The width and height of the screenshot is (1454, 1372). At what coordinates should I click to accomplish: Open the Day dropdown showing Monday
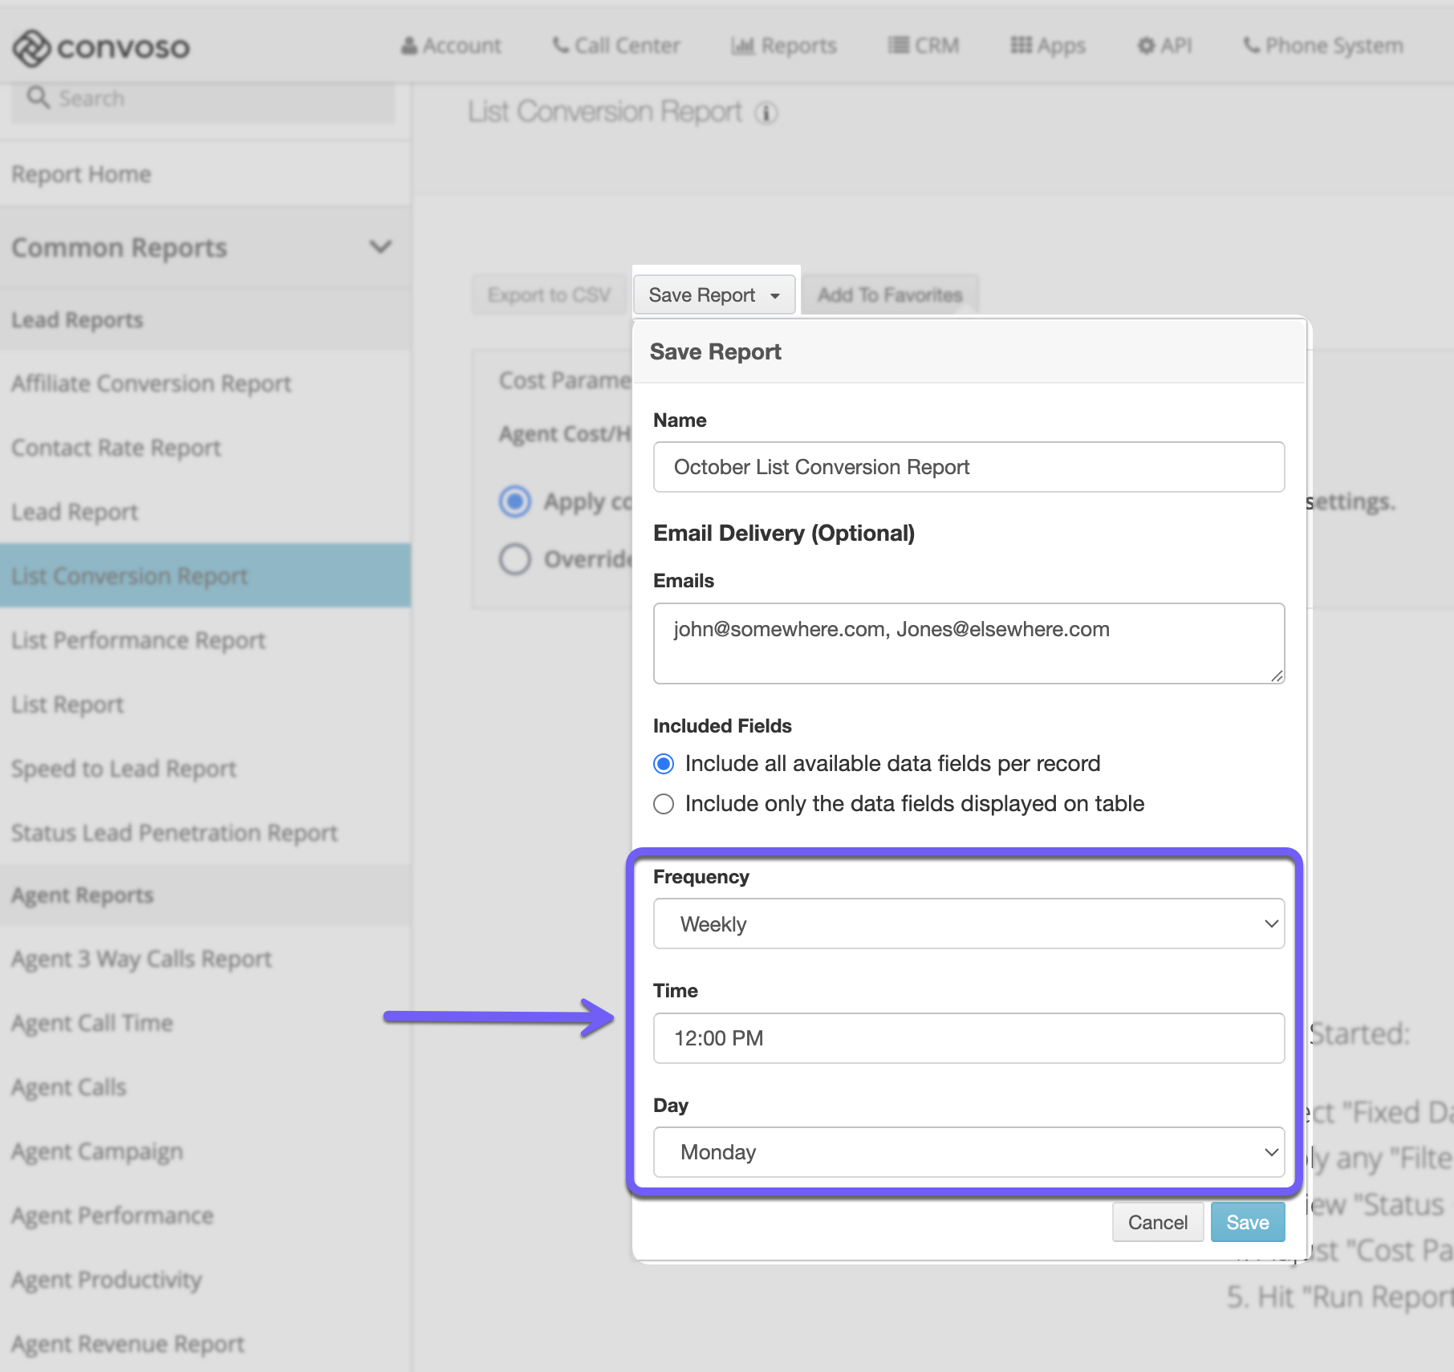pyautogui.click(x=969, y=1152)
